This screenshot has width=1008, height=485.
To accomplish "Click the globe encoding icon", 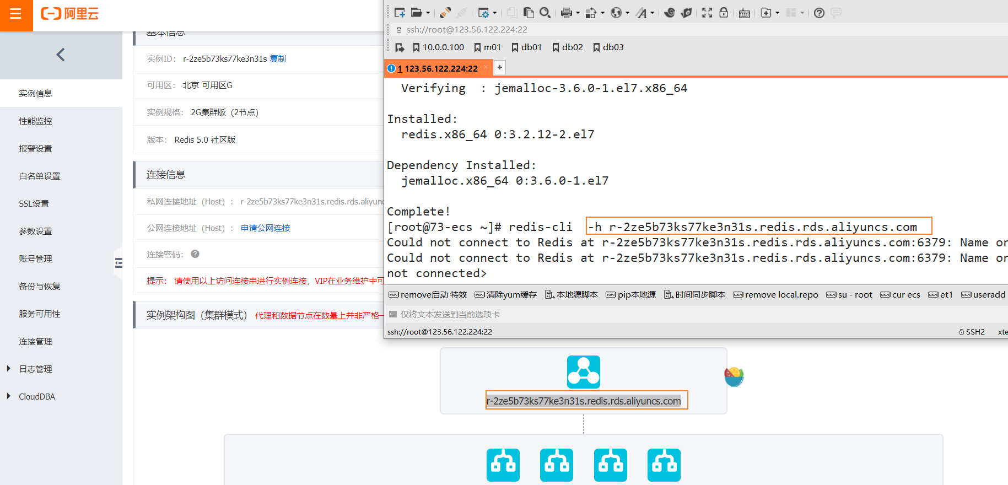I will [x=616, y=13].
